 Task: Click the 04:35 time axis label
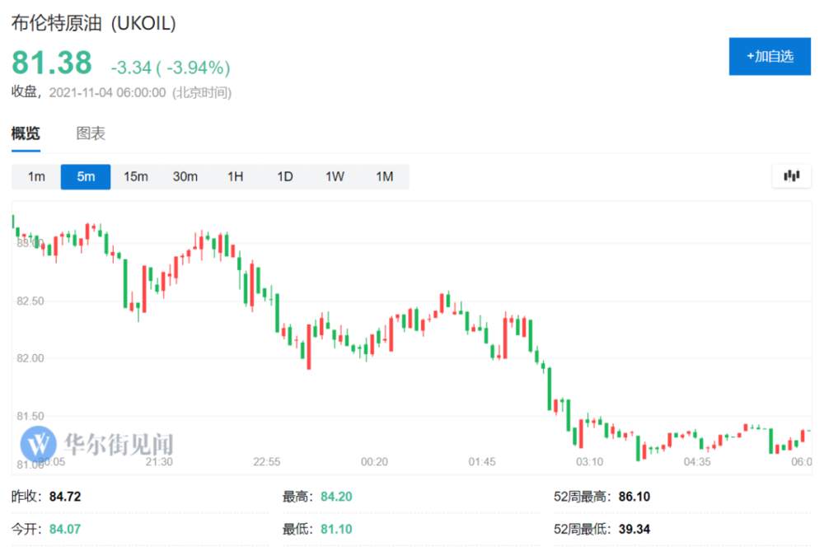697,462
